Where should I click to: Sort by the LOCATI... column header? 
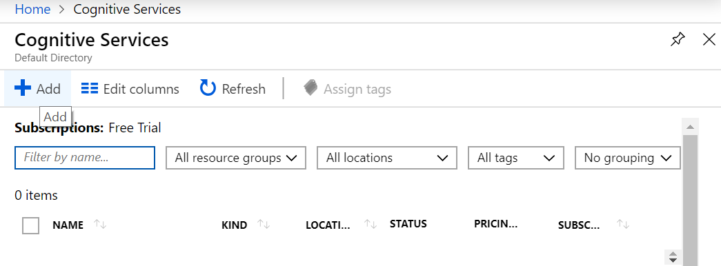pos(328,225)
